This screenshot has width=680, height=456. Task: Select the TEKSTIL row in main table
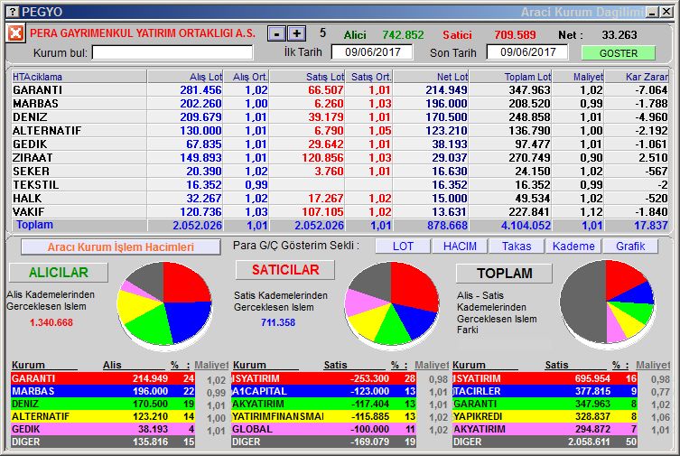pyautogui.click(x=340, y=184)
